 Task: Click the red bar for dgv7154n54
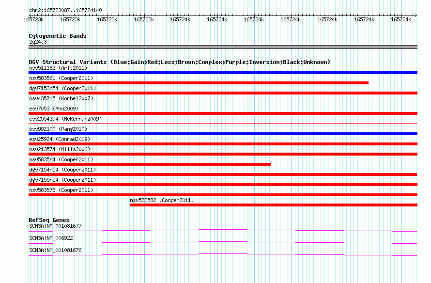click(223, 174)
